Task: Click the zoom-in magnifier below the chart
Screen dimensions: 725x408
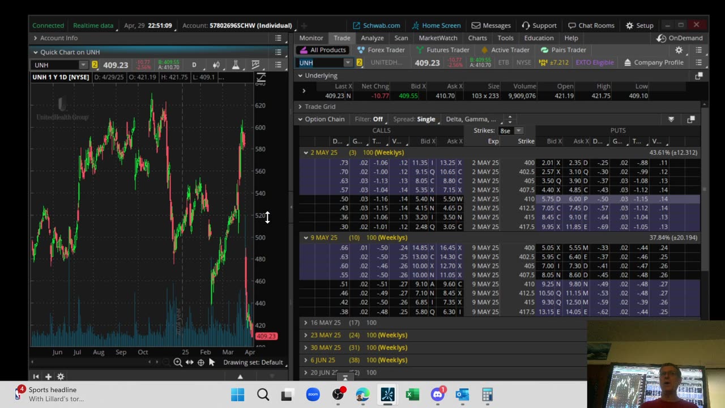Action: tap(178, 362)
